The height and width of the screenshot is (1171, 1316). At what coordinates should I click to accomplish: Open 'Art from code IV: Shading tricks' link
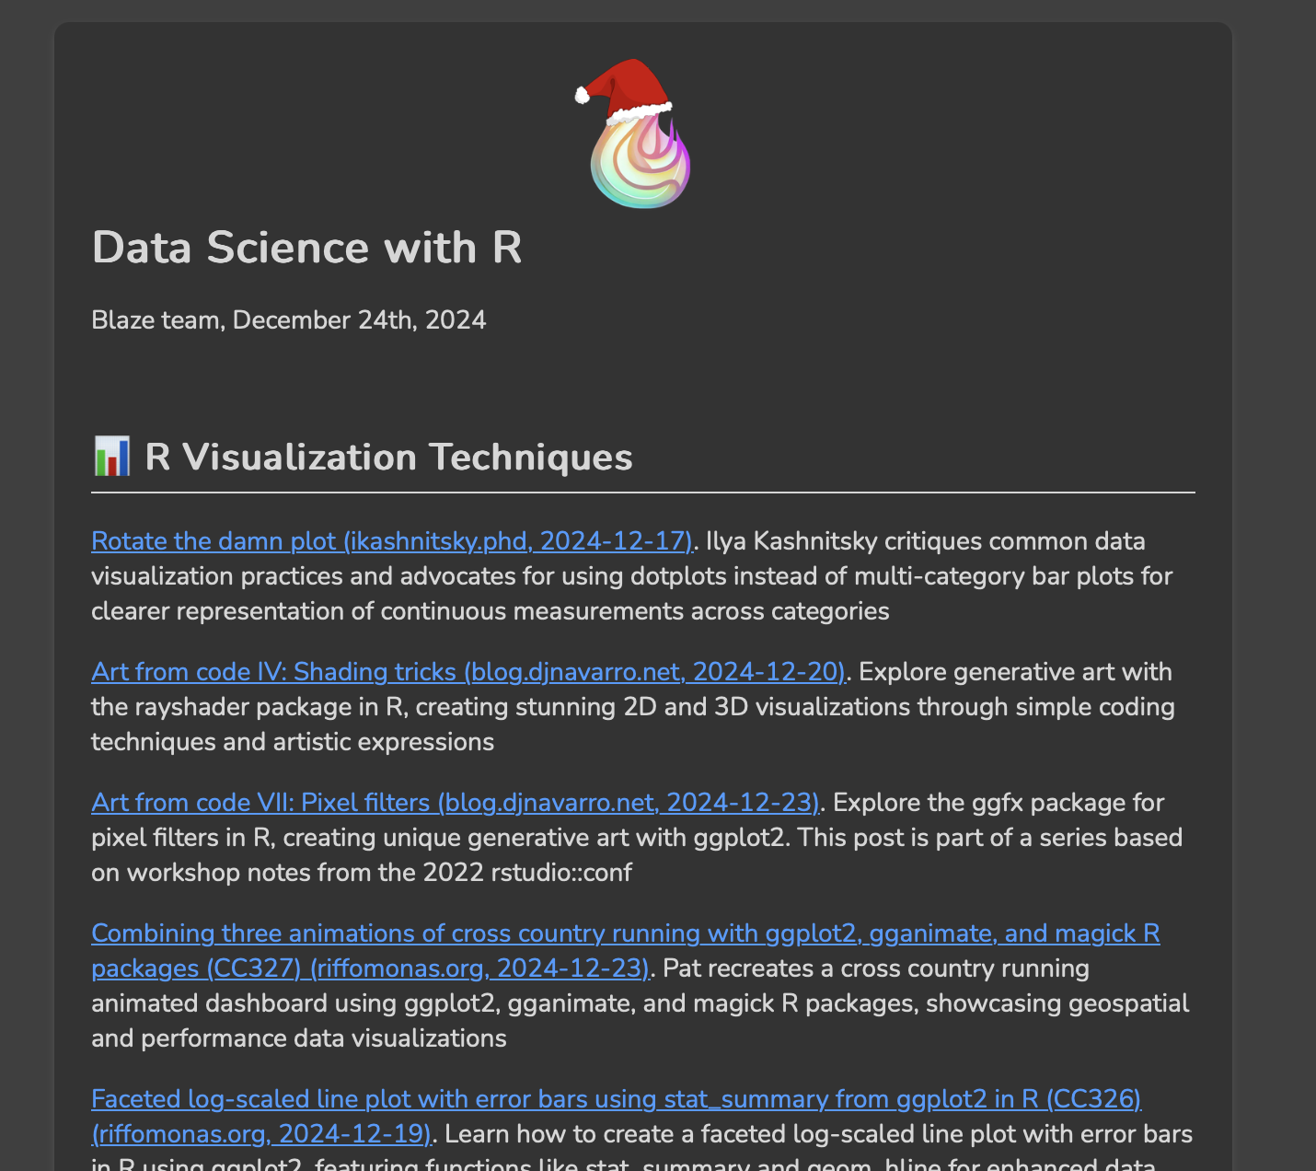coord(468,672)
